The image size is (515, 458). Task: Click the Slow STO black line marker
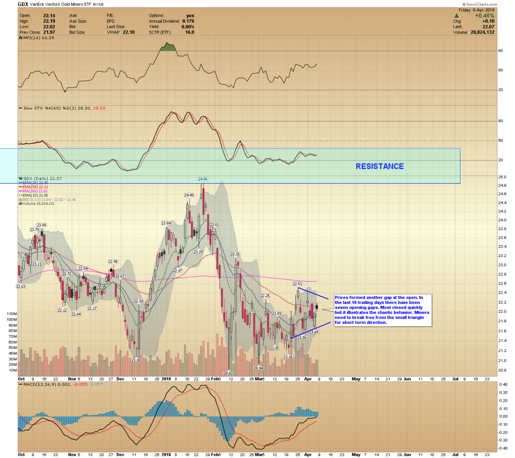coord(20,108)
